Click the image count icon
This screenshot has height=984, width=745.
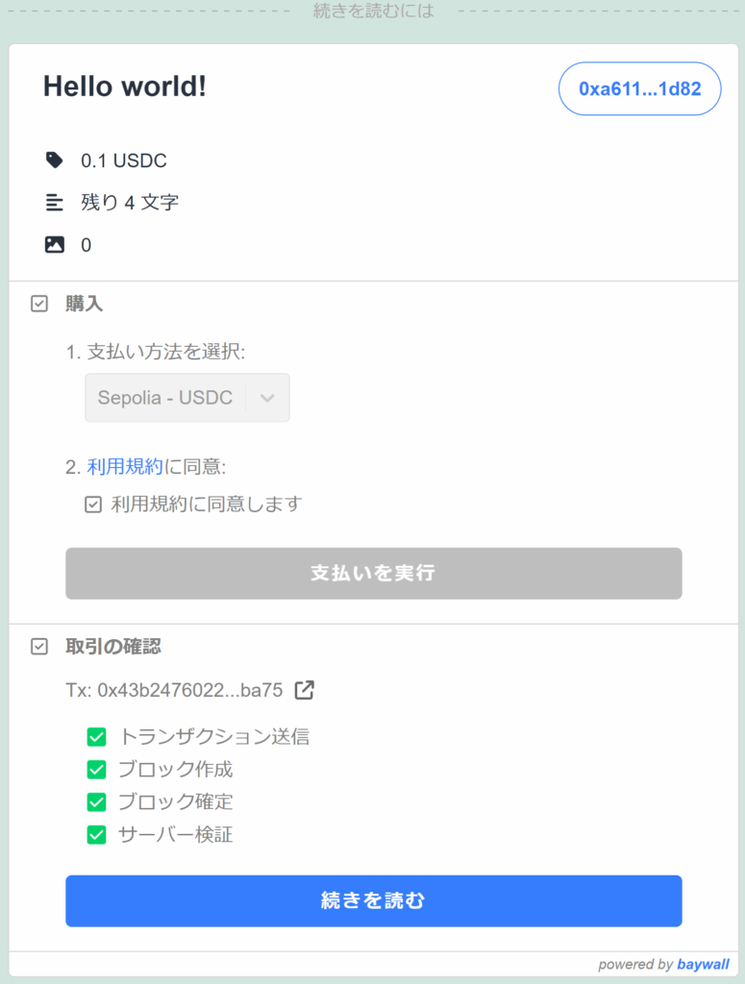click(x=55, y=245)
